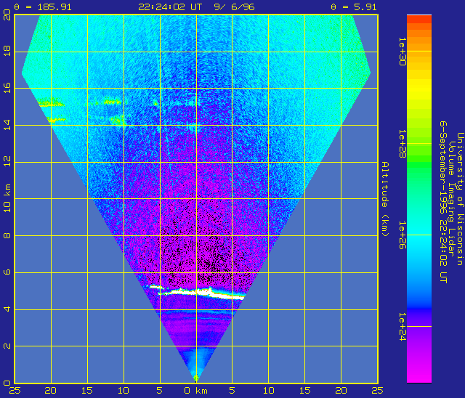Click the 0 km horizontal axis label
This screenshot has height=398, width=465.
(x=195, y=391)
